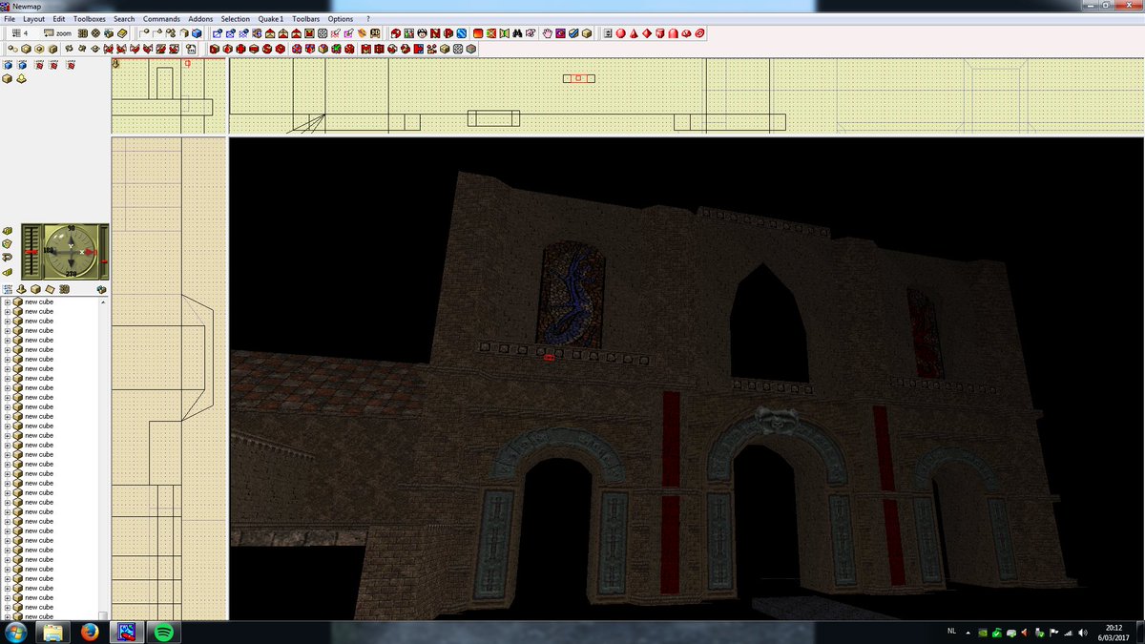The width and height of the screenshot is (1145, 644).
Task: Click the tree list scroll-up arrow
Action: pos(103,301)
